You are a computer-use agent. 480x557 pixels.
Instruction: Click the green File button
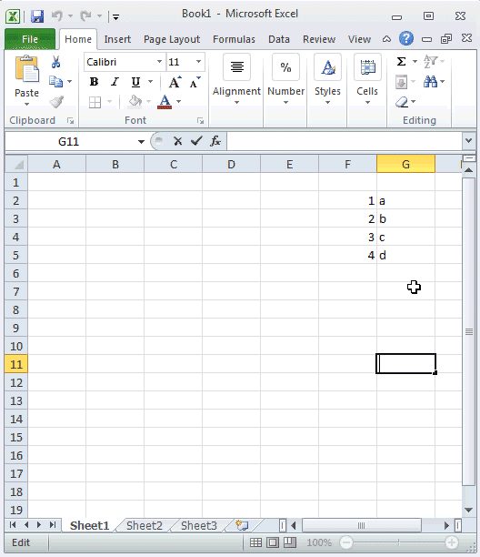tap(30, 39)
